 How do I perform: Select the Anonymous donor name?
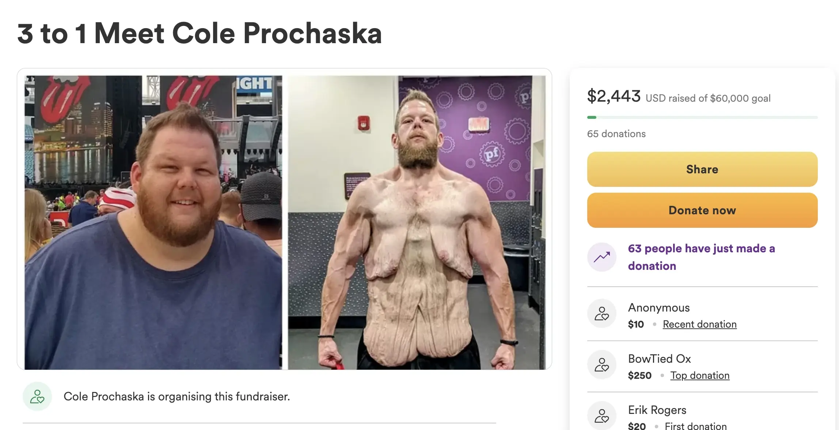tap(658, 308)
